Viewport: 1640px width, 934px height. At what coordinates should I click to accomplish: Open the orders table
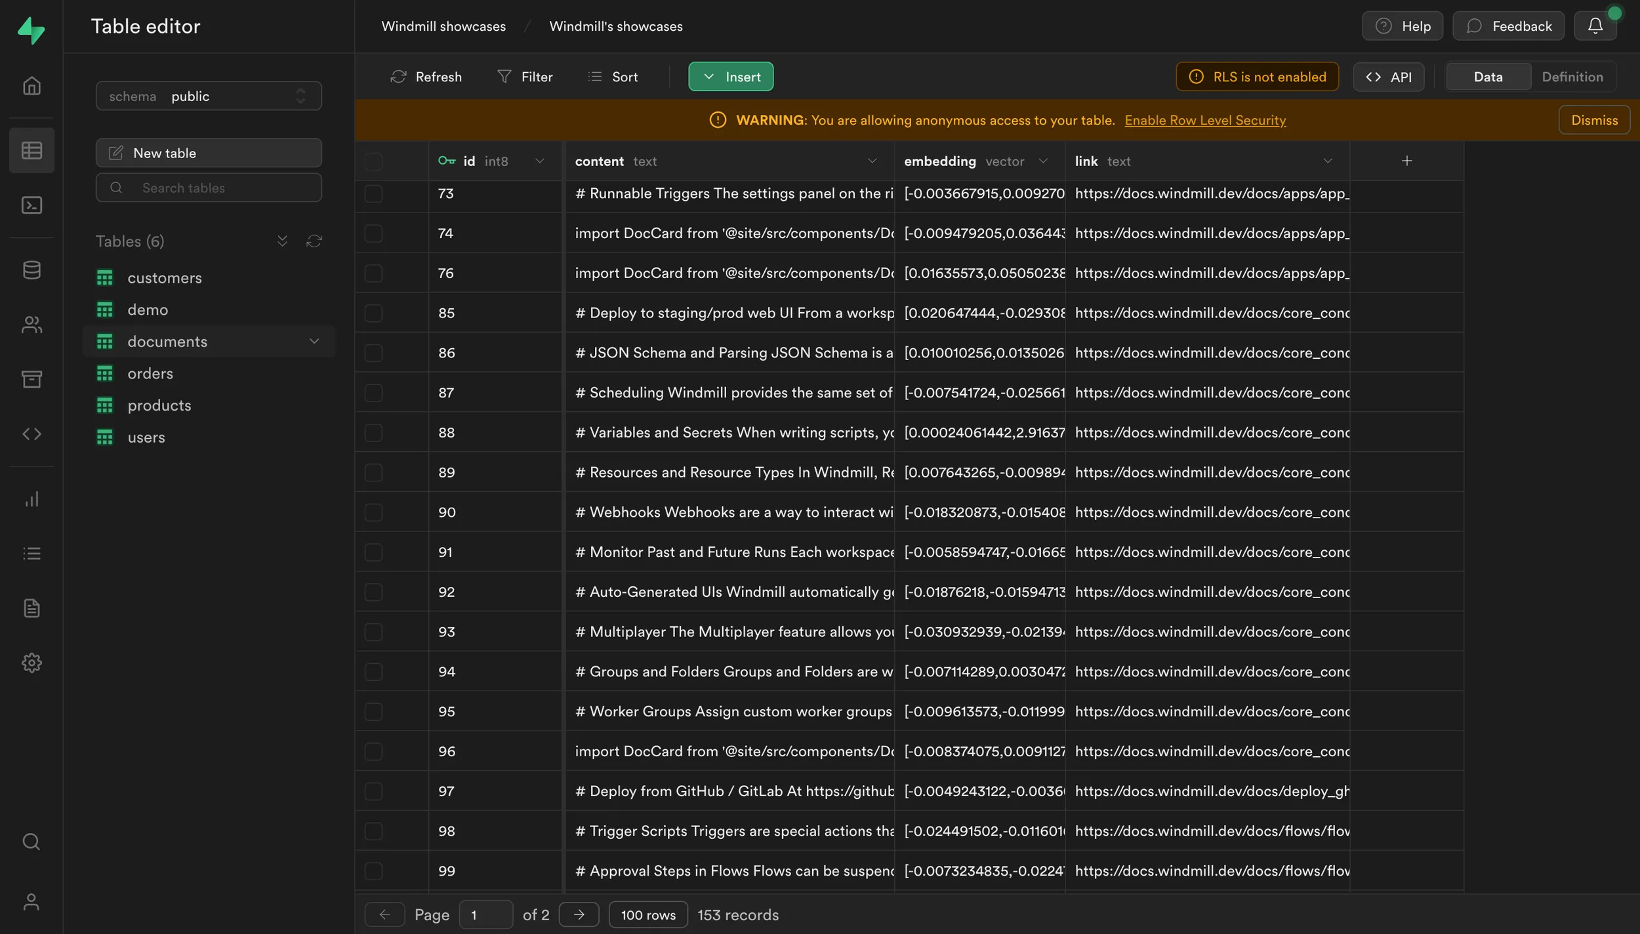[150, 373]
